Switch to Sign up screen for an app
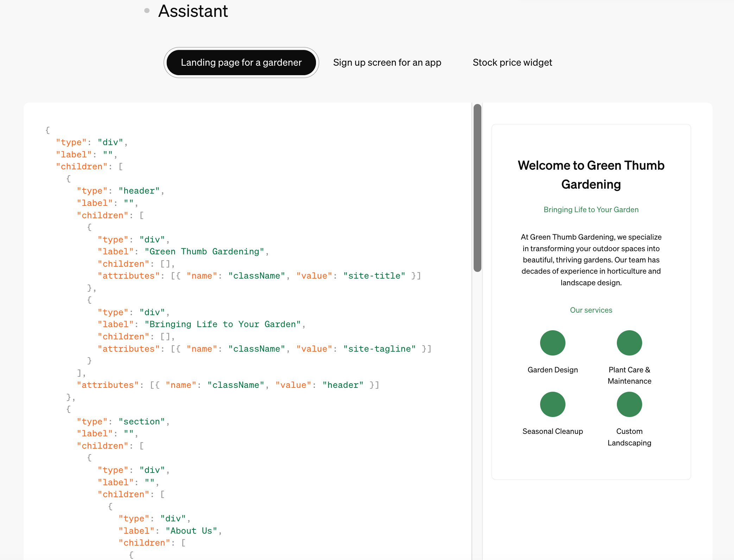This screenshot has width=734, height=560. (x=387, y=63)
